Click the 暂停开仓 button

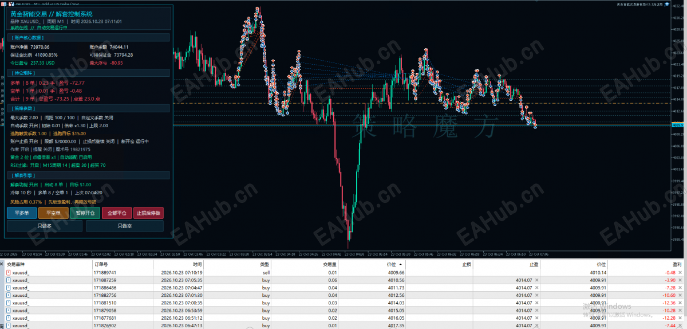click(x=85, y=213)
